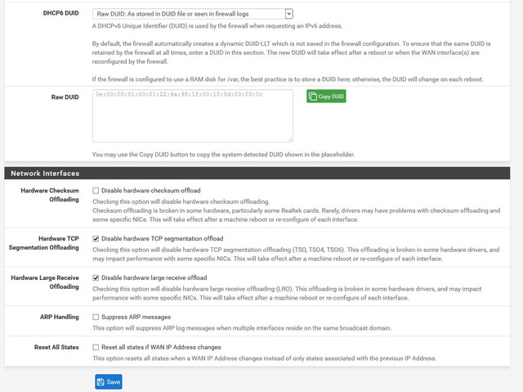Click the 'Disable hardware TCP segmentation offload' text
Screen dimensions: 523x392
[x=163, y=239]
